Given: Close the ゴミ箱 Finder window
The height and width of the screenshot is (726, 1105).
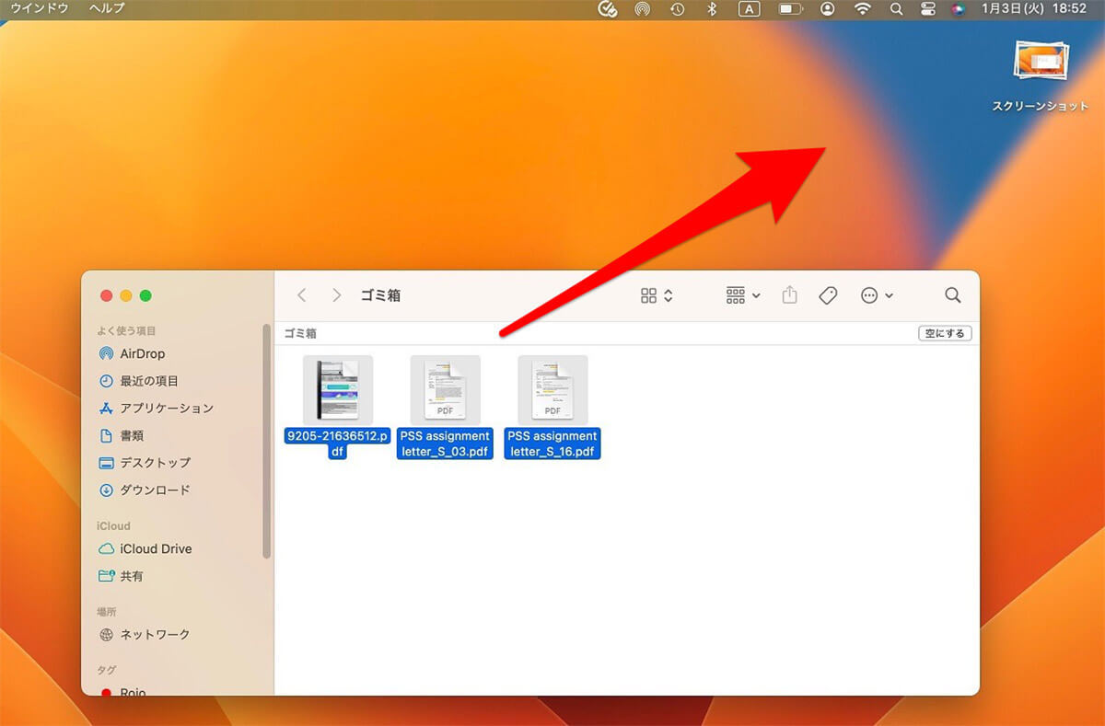Looking at the screenshot, I should (106, 295).
